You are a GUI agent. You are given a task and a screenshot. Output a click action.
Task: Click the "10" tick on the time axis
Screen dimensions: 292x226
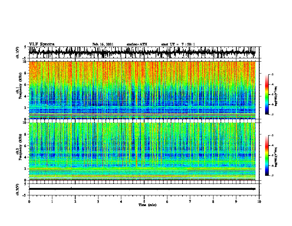(x=259, y=202)
